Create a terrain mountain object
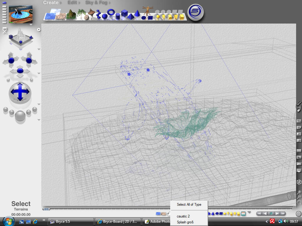This screenshot has height=226, width=302. [x=71, y=15]
